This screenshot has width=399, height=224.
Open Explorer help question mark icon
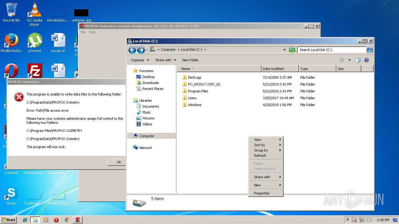click(367, 60)
